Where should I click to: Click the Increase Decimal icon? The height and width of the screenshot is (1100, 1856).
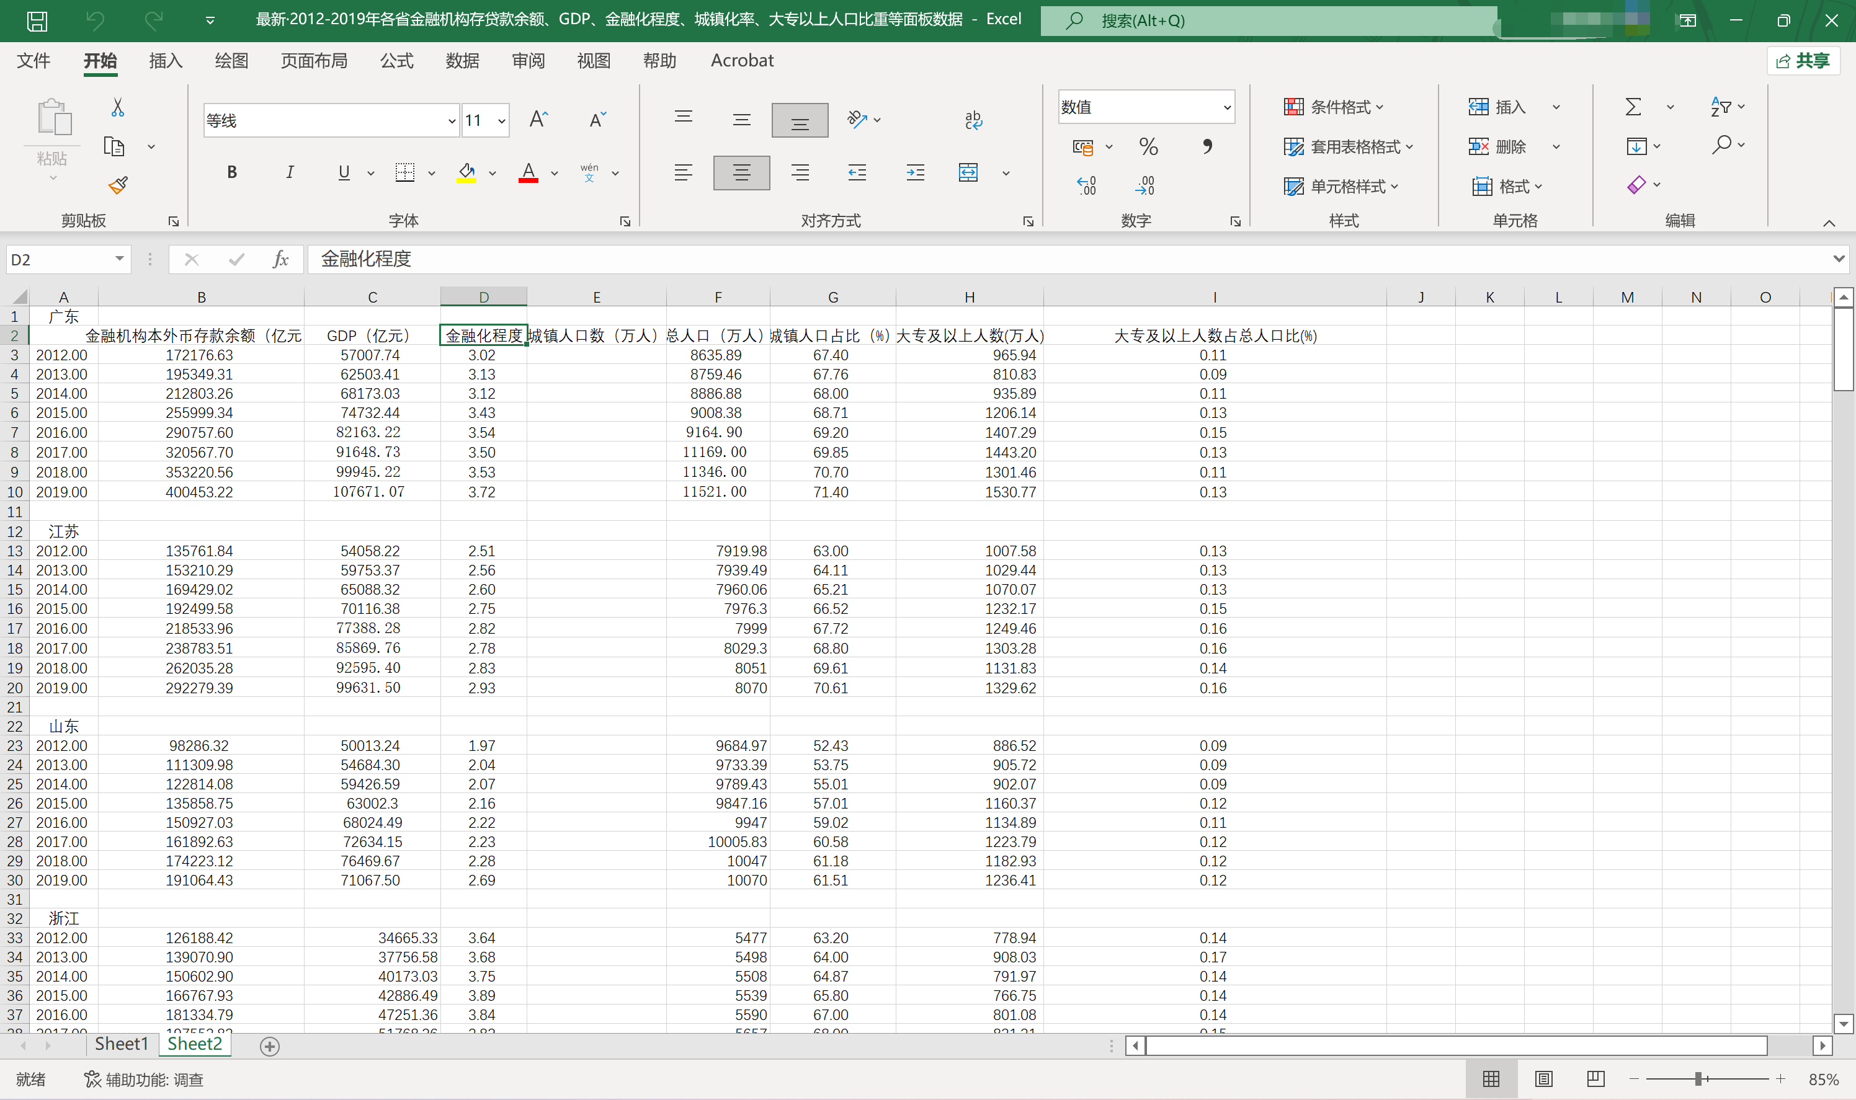click(x=1086, y=185)
